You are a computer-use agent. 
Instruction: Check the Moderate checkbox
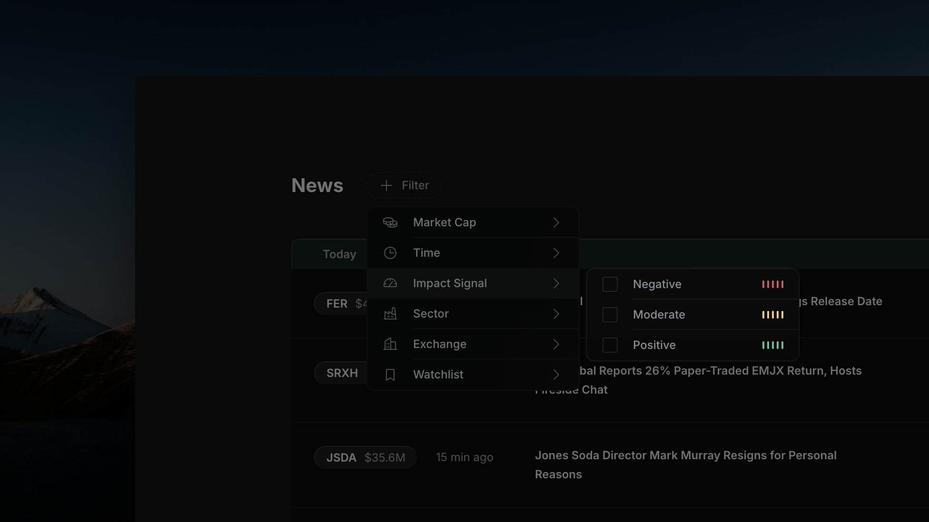(x=610, y=315)
